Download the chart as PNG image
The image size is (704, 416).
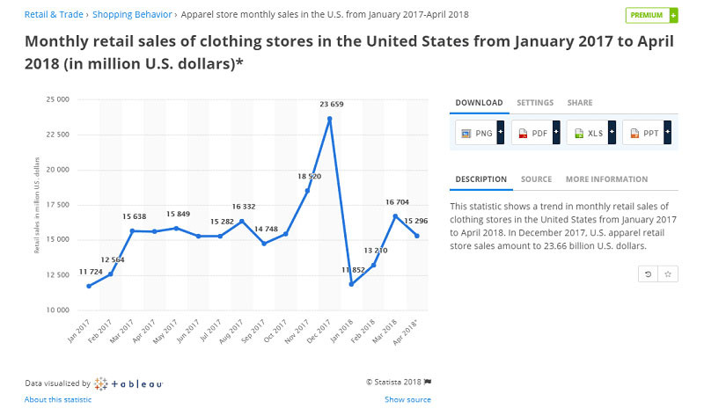point(475,133)
